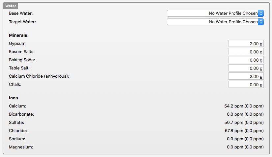The width and height of the screenshot is (272, 157).
Task: Click the Minerals section heading
Action: pyautogui.click(x=18, y=35)
